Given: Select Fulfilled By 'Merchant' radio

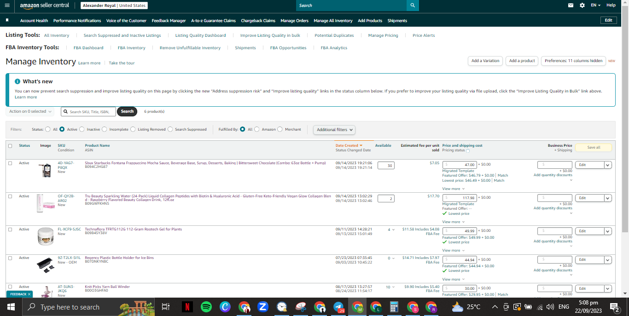Looking at the screenshot, I should pos(280,129).
